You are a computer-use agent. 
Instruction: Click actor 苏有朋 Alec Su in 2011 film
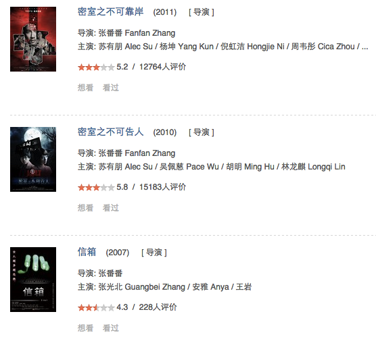[x=125, y=47]
